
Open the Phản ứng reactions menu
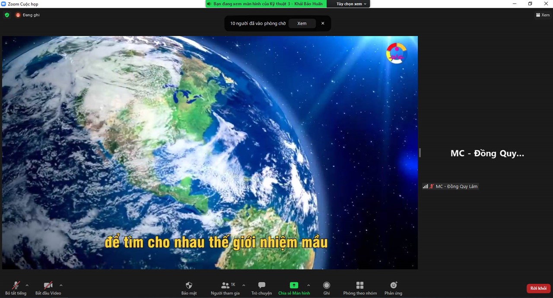pos(393,289)
